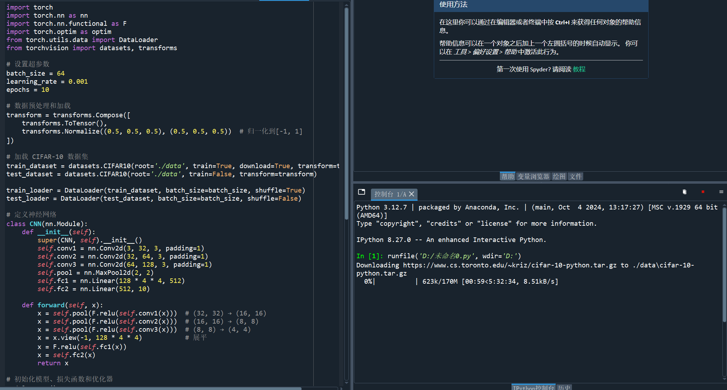The image size is (727, 390).
Task: Open the 绘图 pane tab
Action: tap(559, 176)
